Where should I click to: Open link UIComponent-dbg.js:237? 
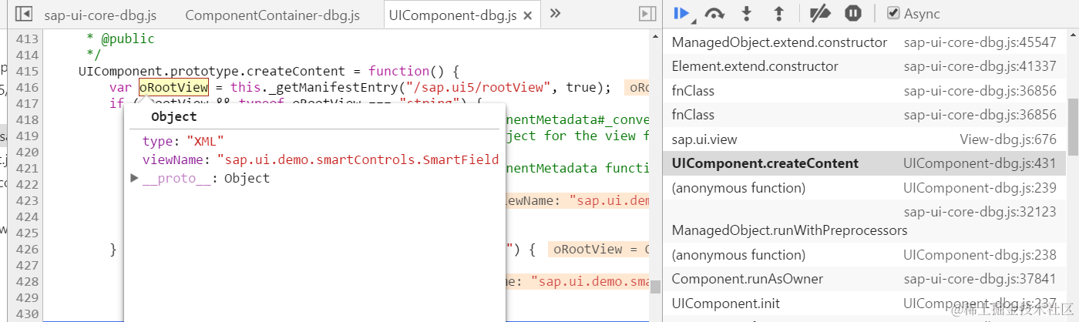point(980,304)
